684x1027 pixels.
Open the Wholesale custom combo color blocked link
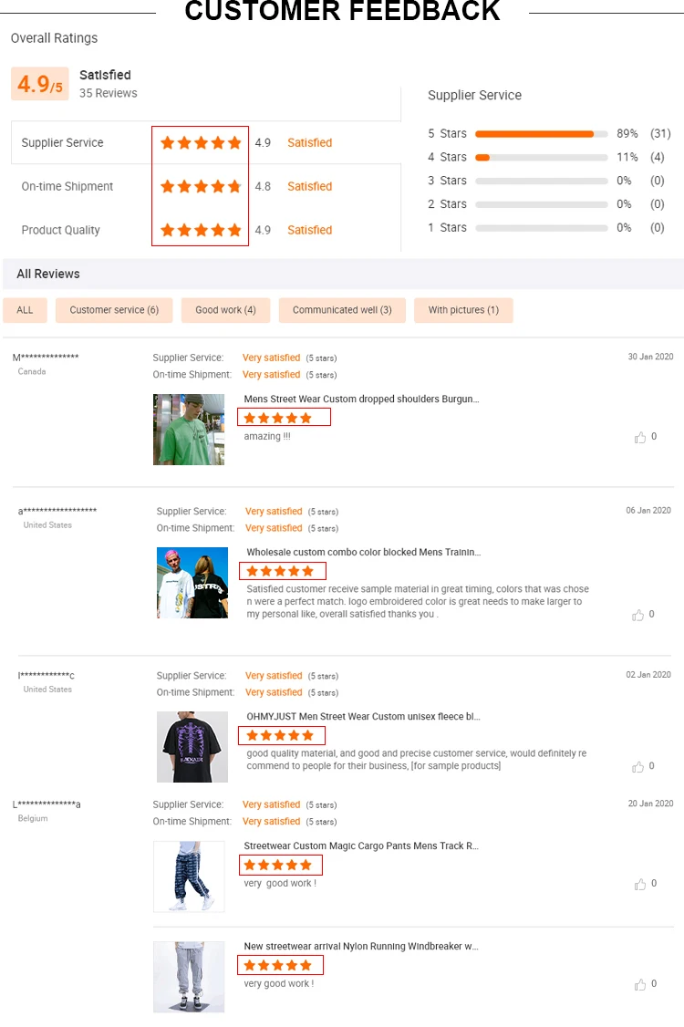tap(363, 553)
